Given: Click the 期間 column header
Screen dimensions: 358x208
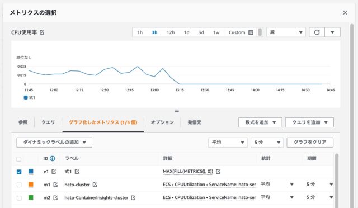Looking at the screenshot, I should (x=312, y=158).
